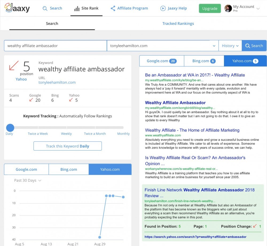
Task: Click the keyword input field
Action: (x=55, y=46)
